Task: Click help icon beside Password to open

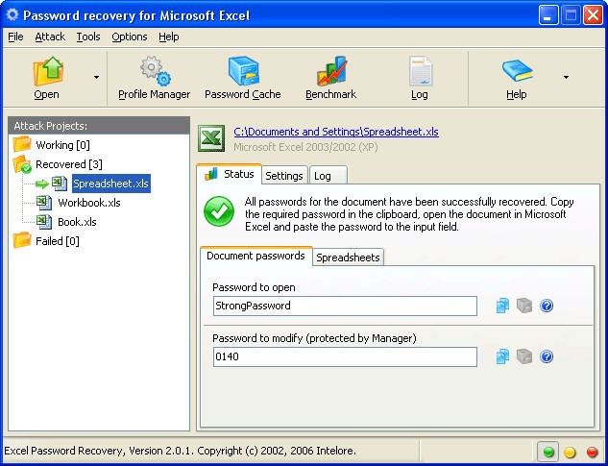Action: (x=547, y=306)
